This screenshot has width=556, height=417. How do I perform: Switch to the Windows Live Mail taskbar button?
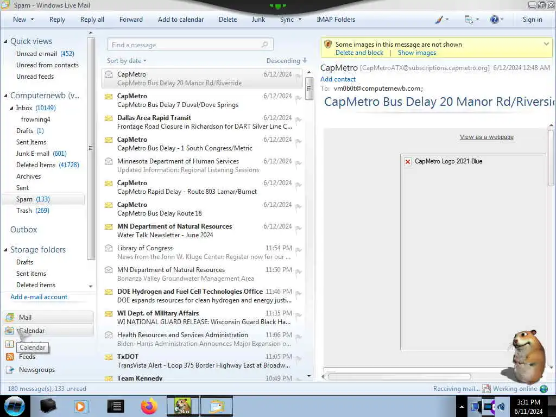217,406
